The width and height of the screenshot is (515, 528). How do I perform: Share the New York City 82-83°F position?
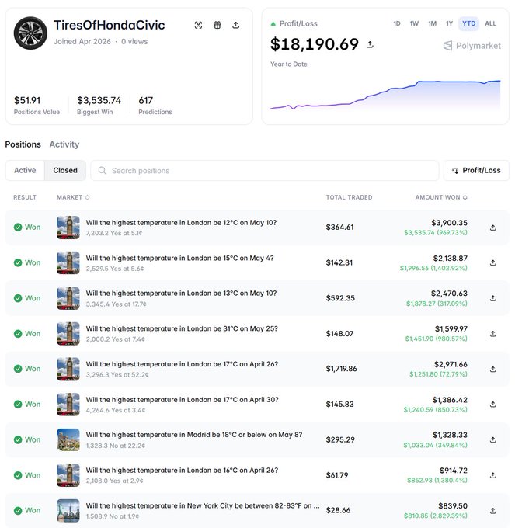tap(493, 511)
